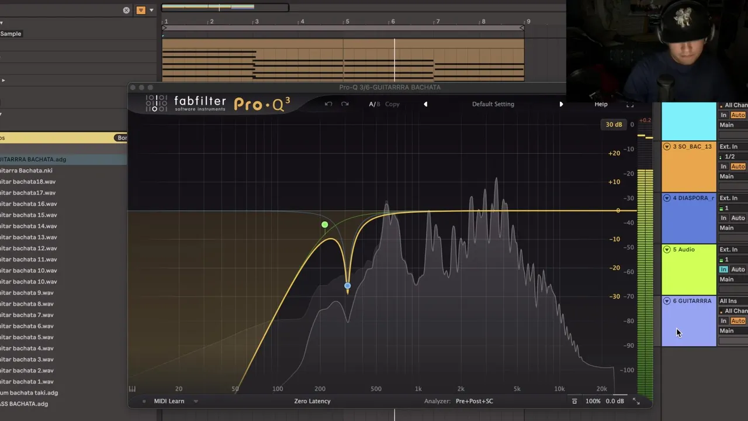Collapse the 4 DIASPORA track
This screenshot has height=421, width=748.
click(x=667, y=198)
